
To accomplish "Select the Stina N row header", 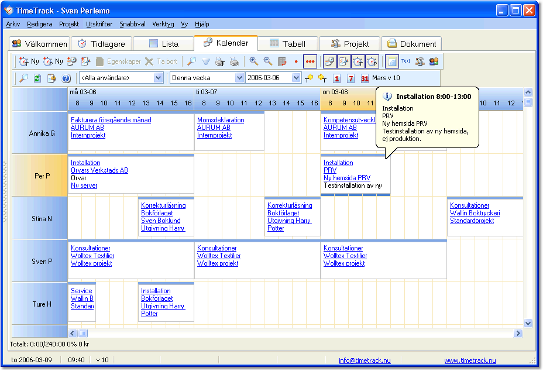I will [40, 219].
